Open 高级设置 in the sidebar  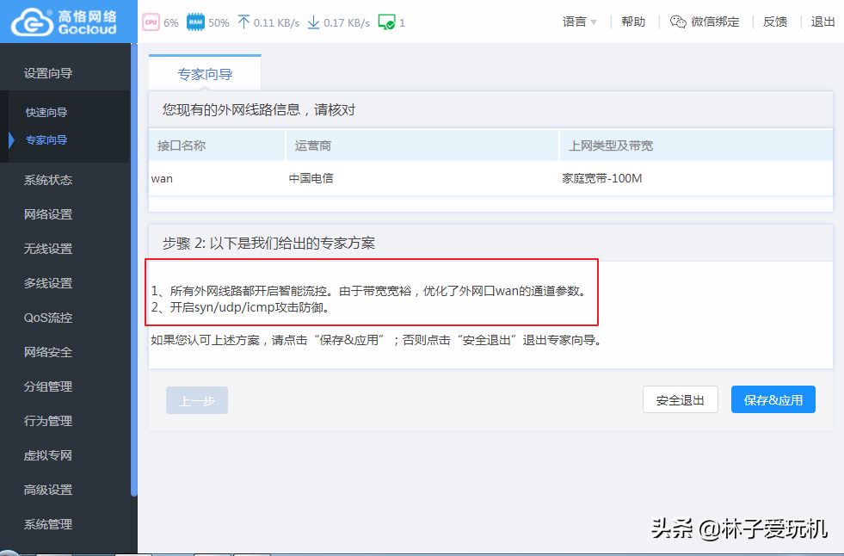[48, 490]
